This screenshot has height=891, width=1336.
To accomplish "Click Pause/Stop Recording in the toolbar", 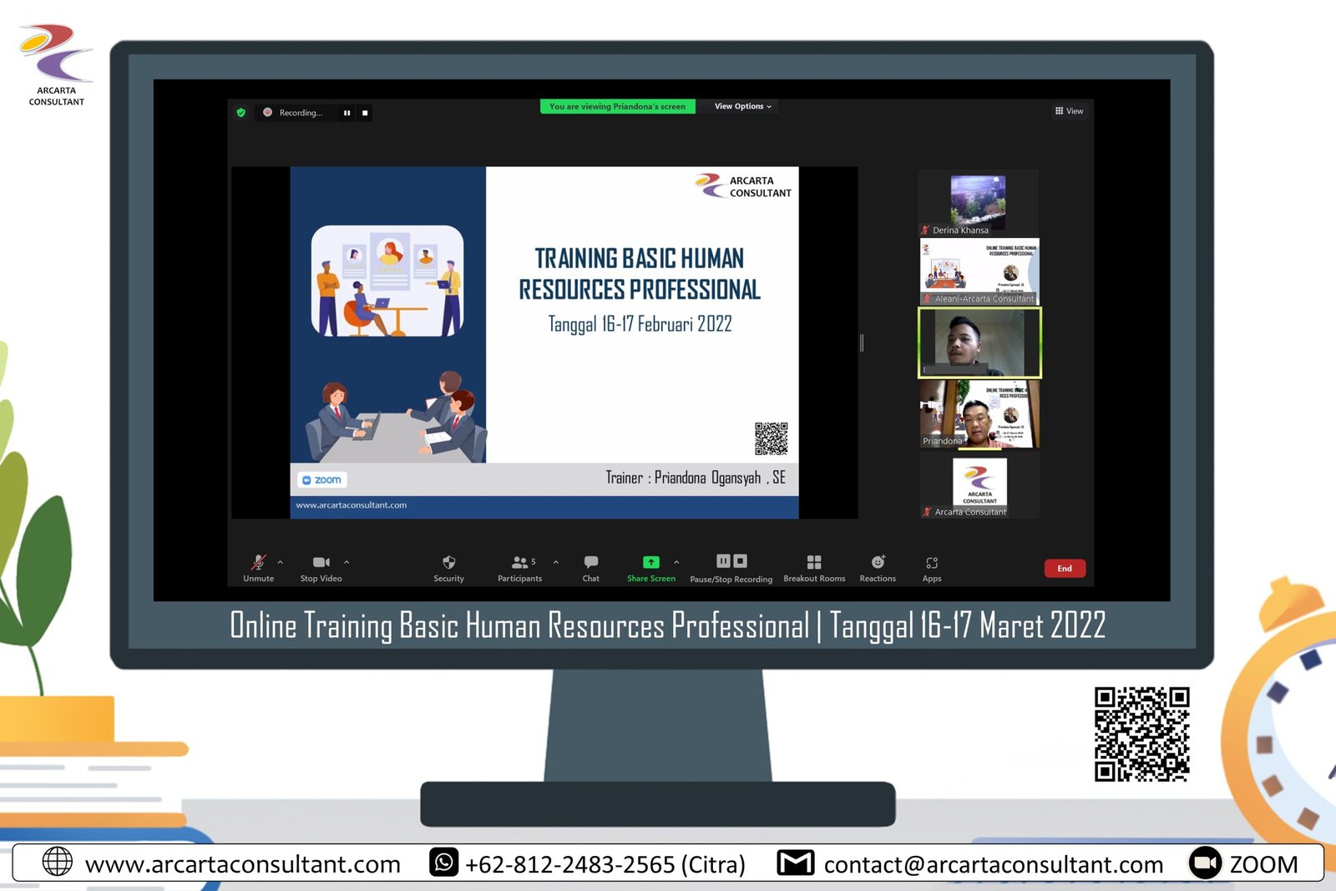I will coord(731,563).
